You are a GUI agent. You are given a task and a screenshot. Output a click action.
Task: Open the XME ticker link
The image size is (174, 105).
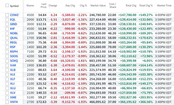pos(13,97)
